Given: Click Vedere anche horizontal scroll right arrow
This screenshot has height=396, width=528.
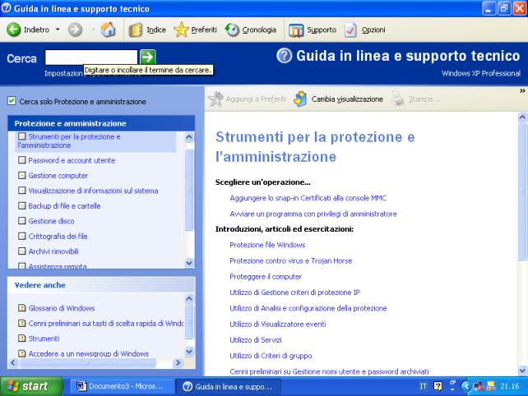Looking at the screenshot, I should [x=178, y=362].
